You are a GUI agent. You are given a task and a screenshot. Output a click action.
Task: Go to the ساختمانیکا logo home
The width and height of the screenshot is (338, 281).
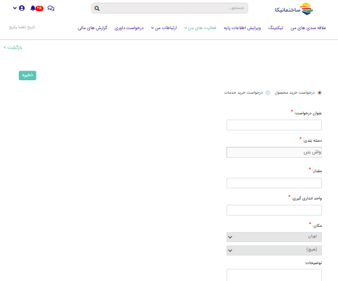coord(294,9)
